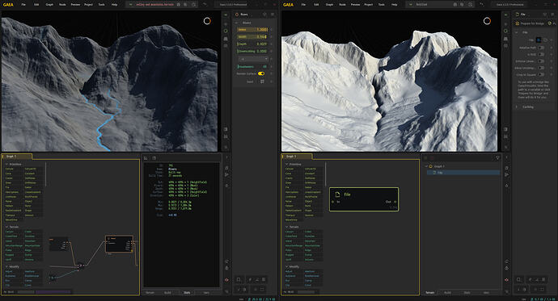Toggle the Render Surface switch

pos(261,73)
